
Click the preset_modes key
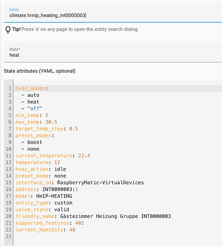33,135
